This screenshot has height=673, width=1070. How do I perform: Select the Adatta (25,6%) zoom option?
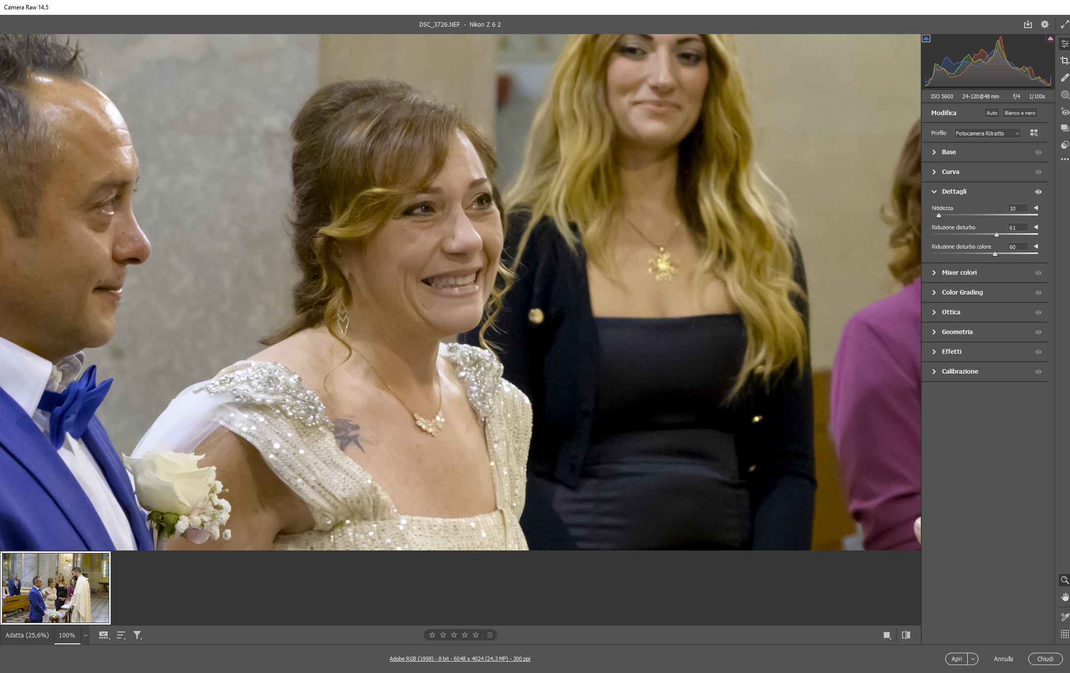[27, 635]
